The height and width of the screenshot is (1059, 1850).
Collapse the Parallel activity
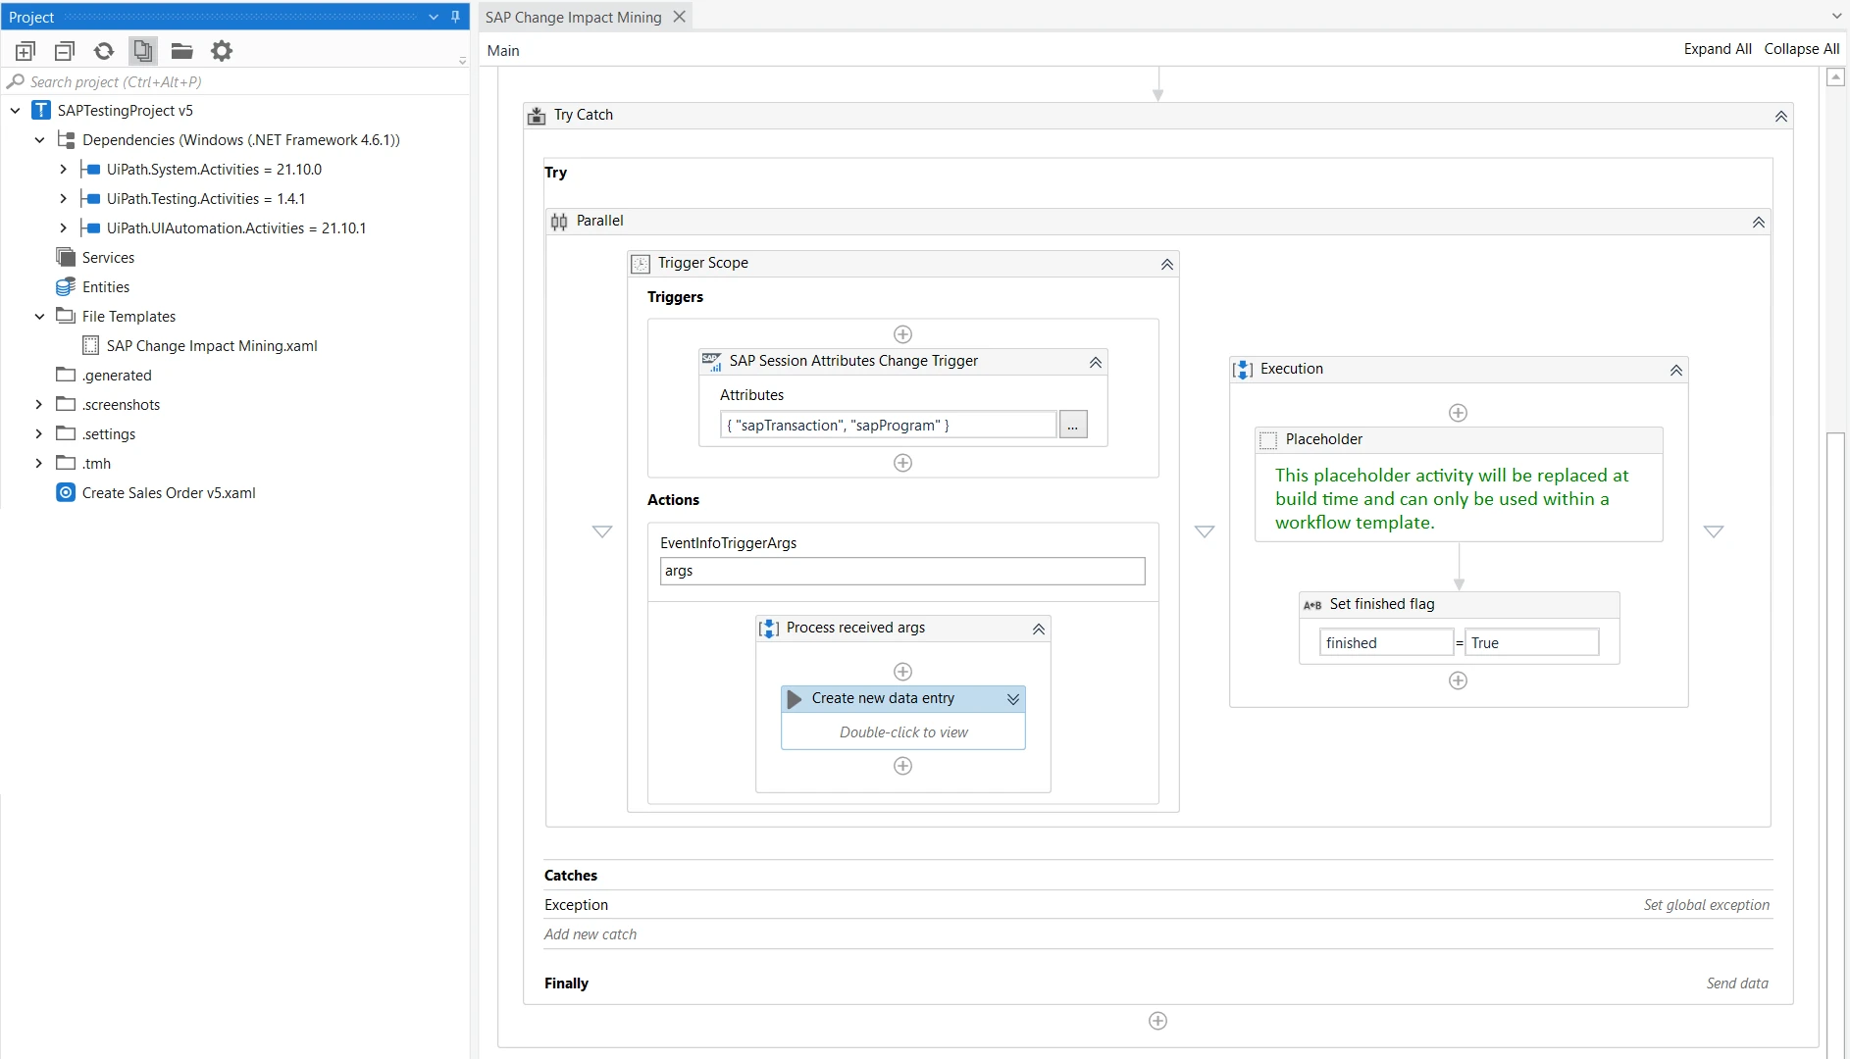point(1759,223)
